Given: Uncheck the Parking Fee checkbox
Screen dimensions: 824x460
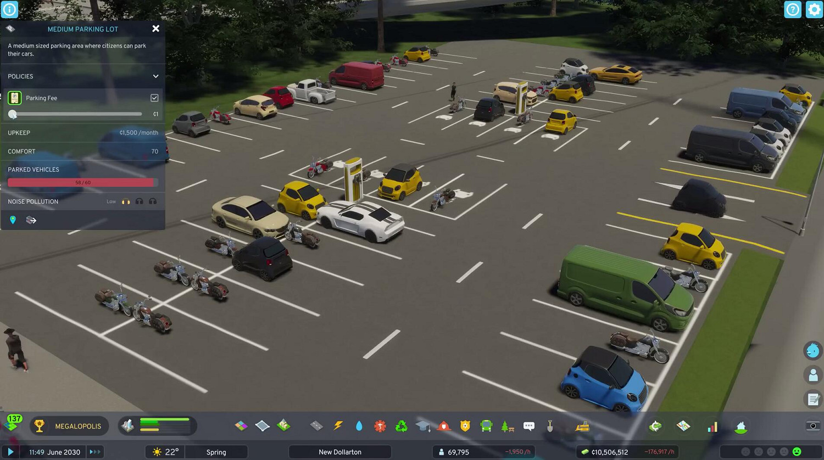Looking at the screenshot, I should coord(154,98).
